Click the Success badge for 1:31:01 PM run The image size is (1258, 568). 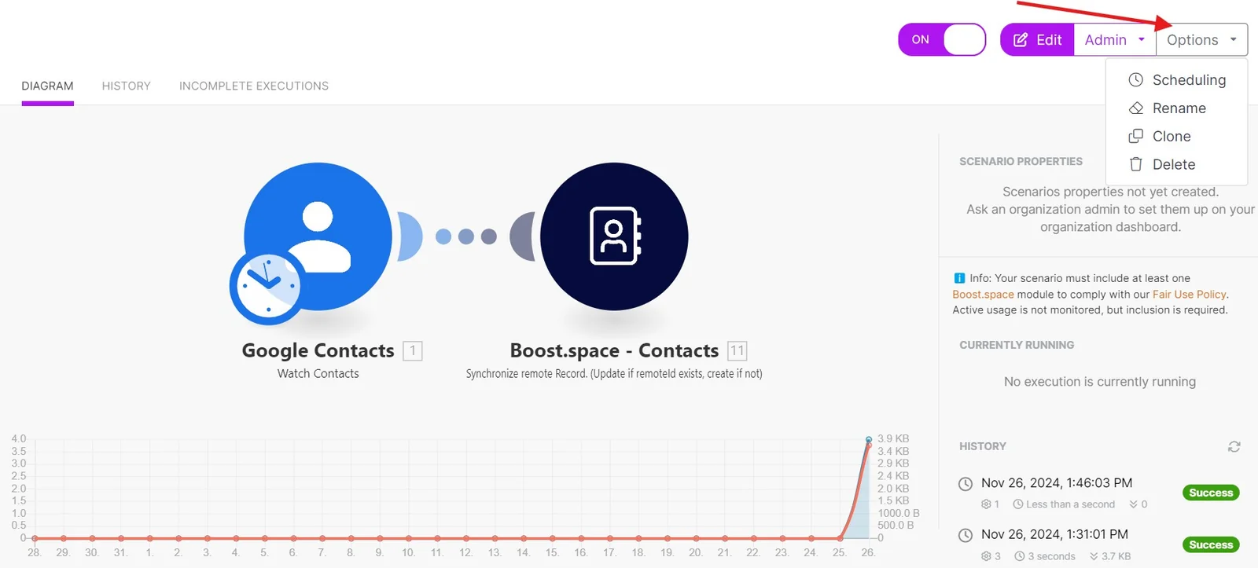(1211, 544)
